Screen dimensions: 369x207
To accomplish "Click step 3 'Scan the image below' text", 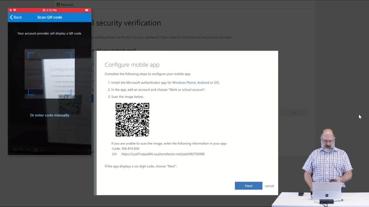I will [x=127, y=97].
